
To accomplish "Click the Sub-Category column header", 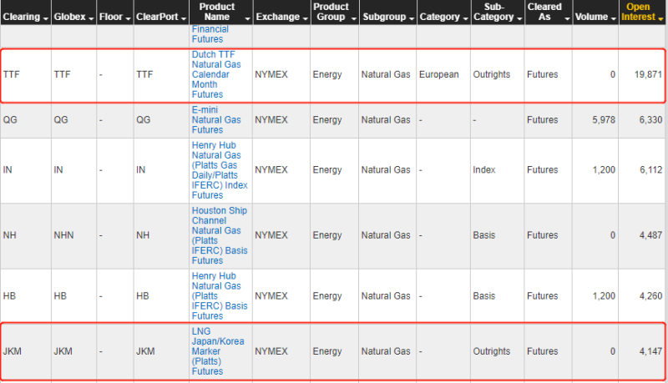I will pos(498,12).
